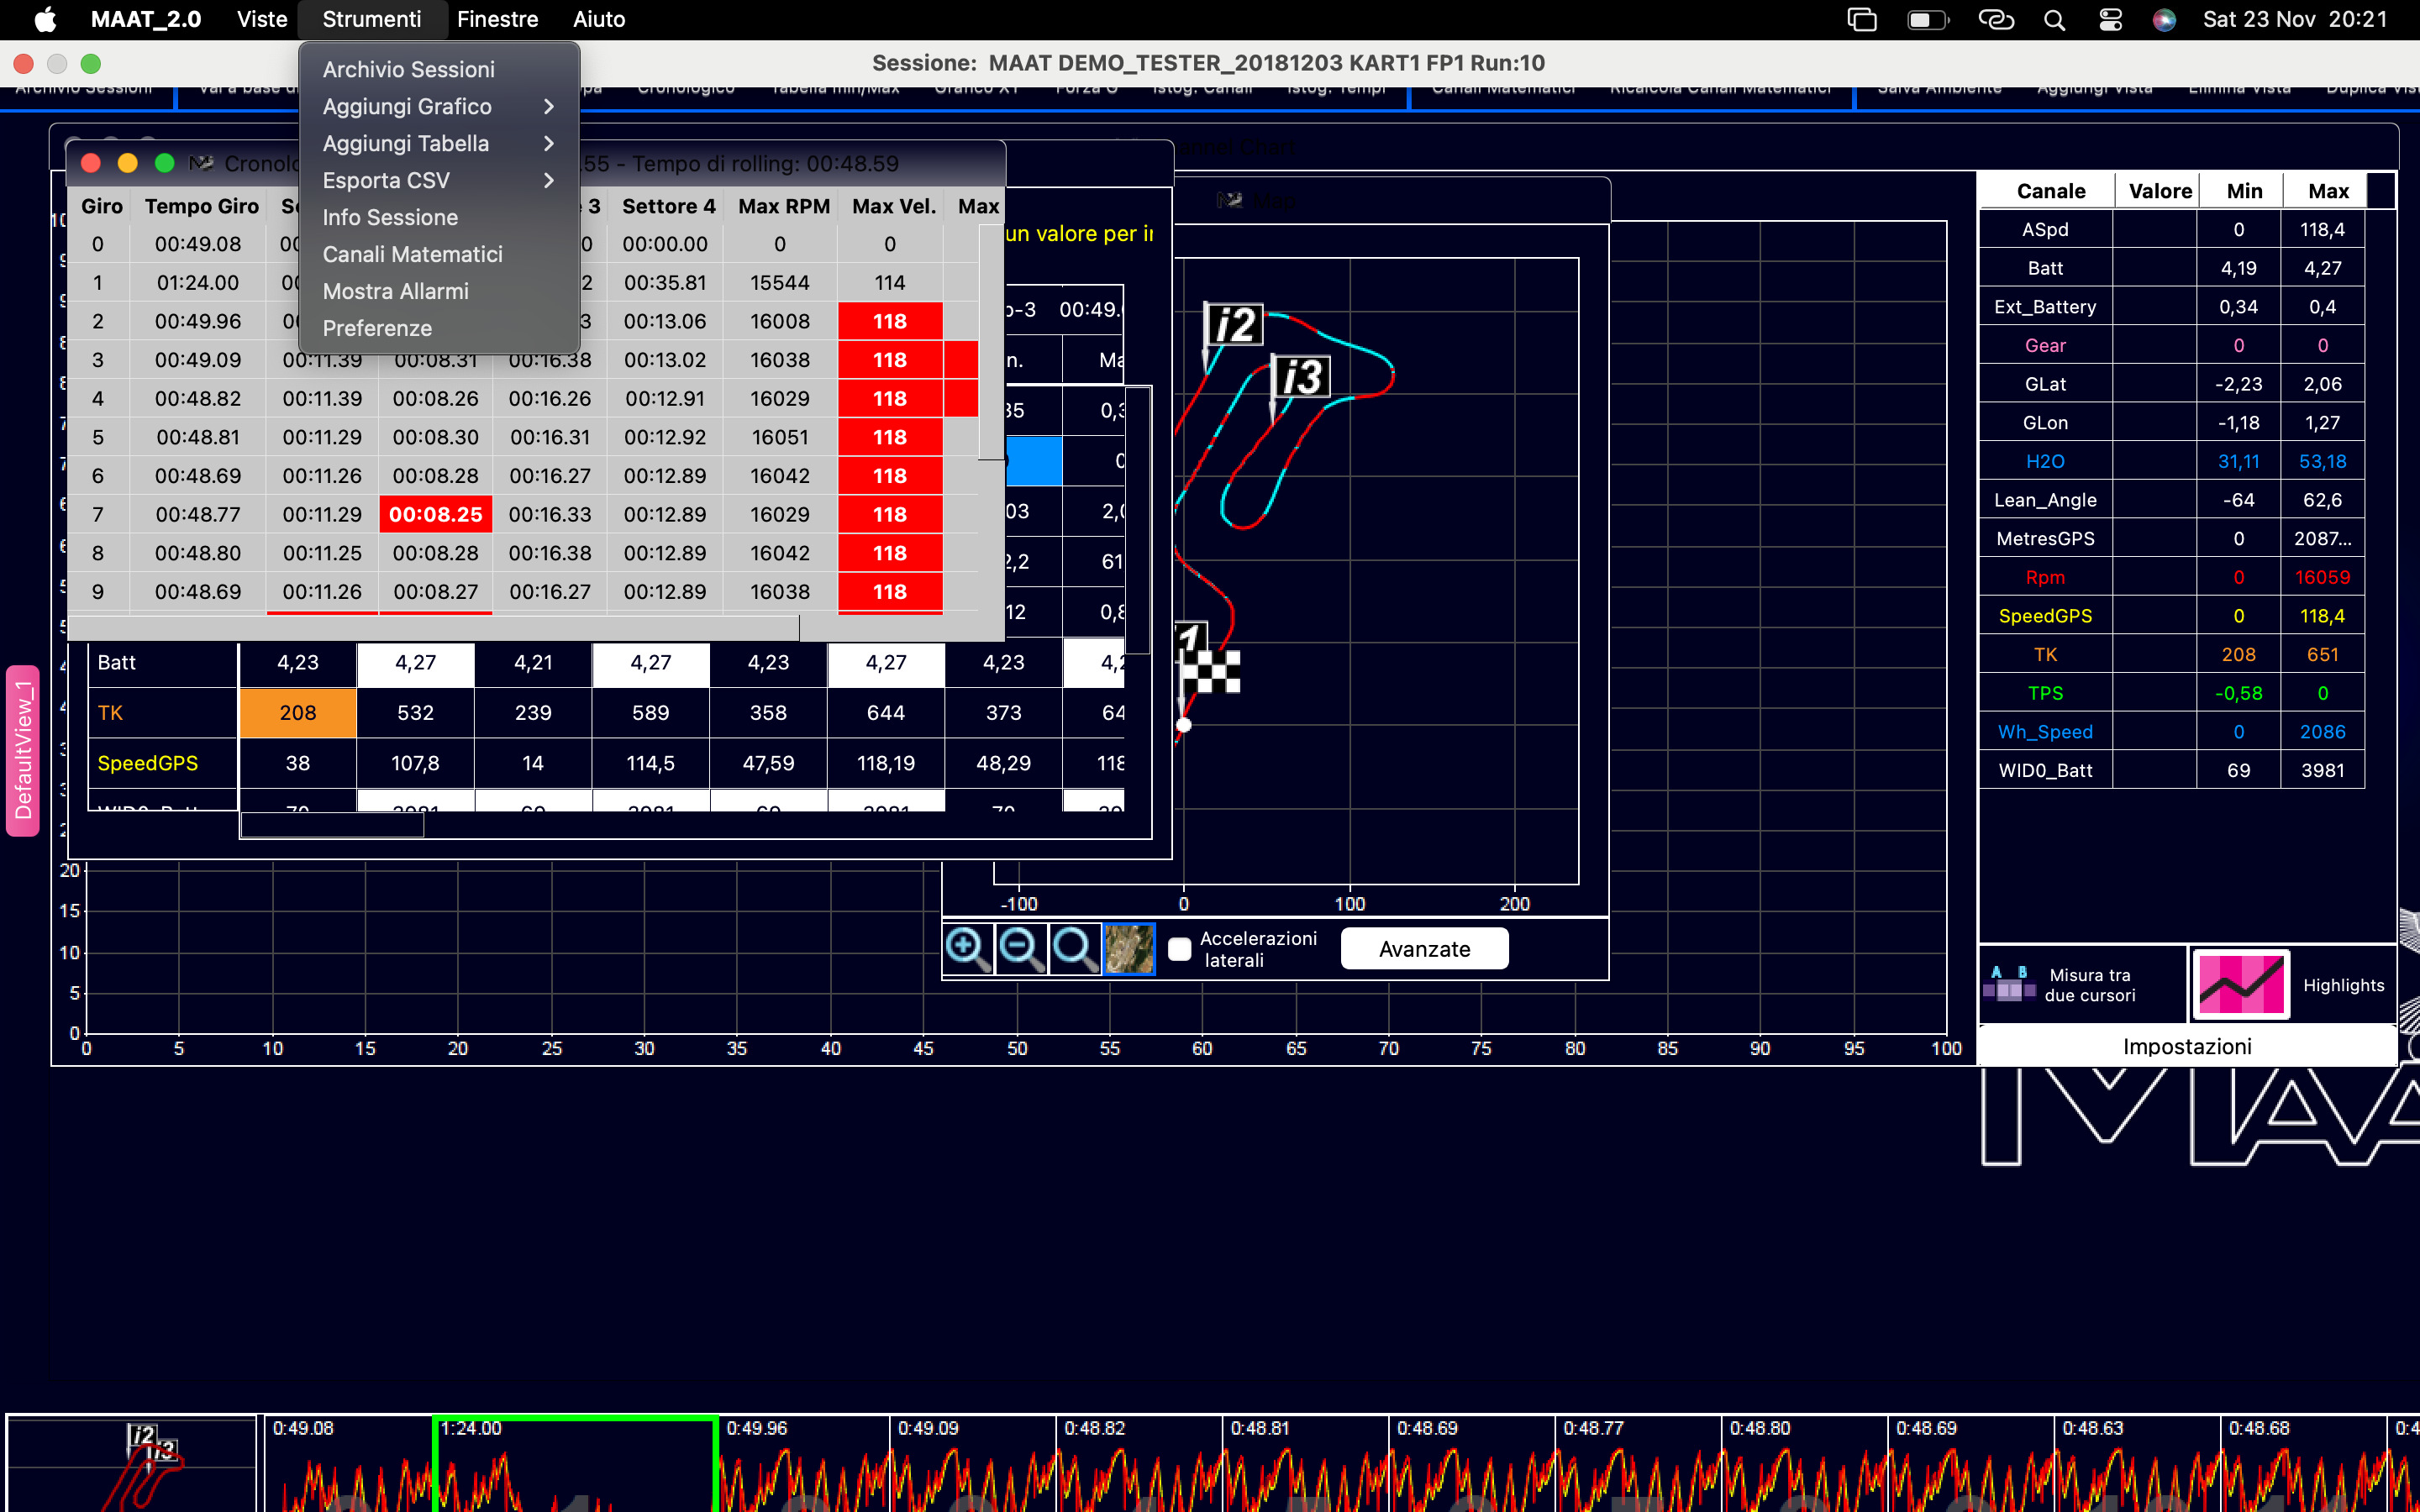Select Canali Matematici menu entry
This screenshot has height=1512, width=2420.
412,254
